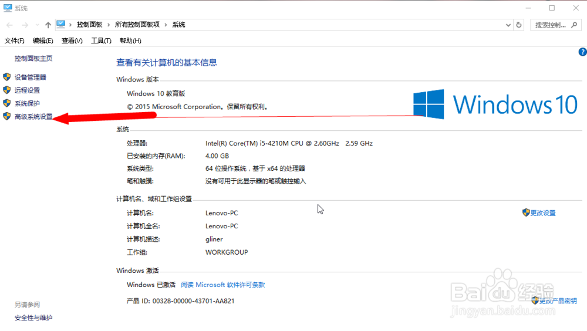This screenshot has height=331, width=587.
Task: Click the 4.00 GB RAM value
Action: pyautogui.click(x=217, y=156)
